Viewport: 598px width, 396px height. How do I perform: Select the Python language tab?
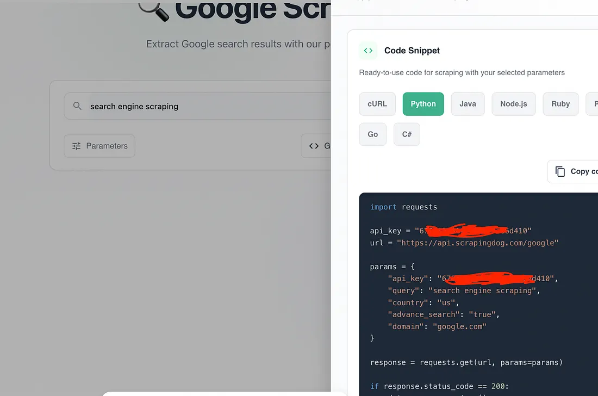pos(423,104)
